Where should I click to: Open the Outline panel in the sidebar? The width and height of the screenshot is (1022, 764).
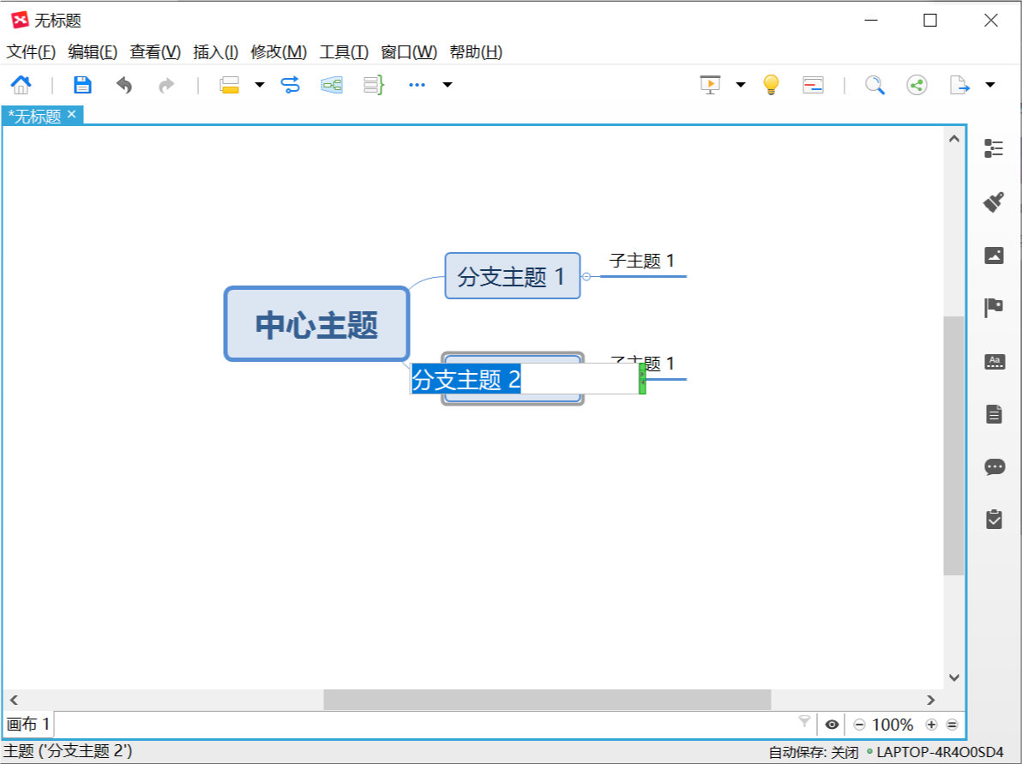(x=994, y=148)
